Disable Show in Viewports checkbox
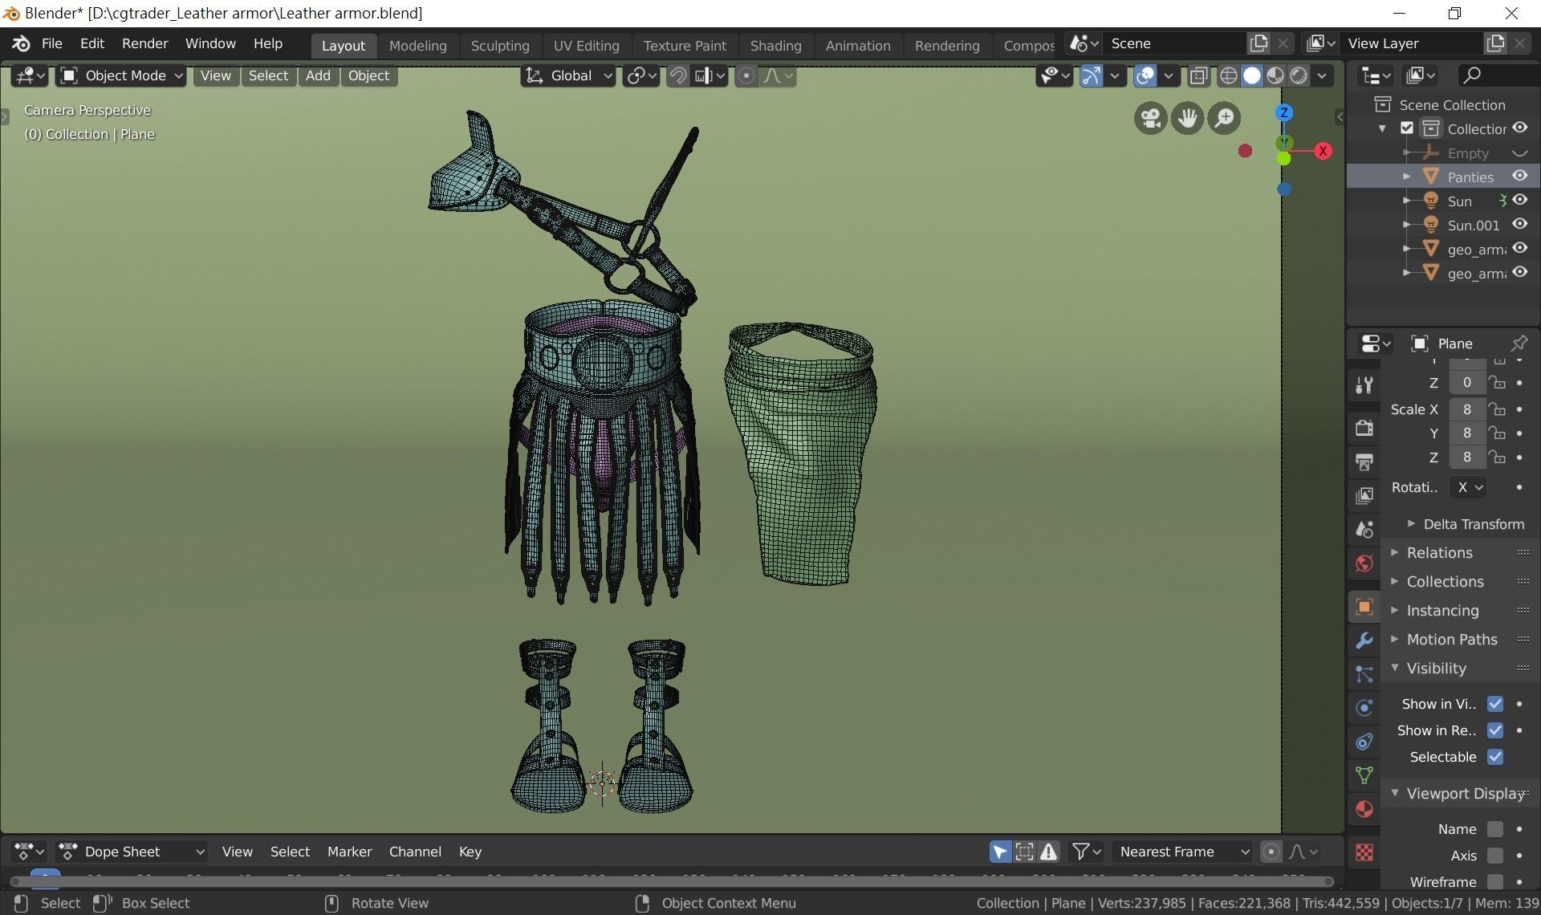The image size is (1541, 915). 1495,704
